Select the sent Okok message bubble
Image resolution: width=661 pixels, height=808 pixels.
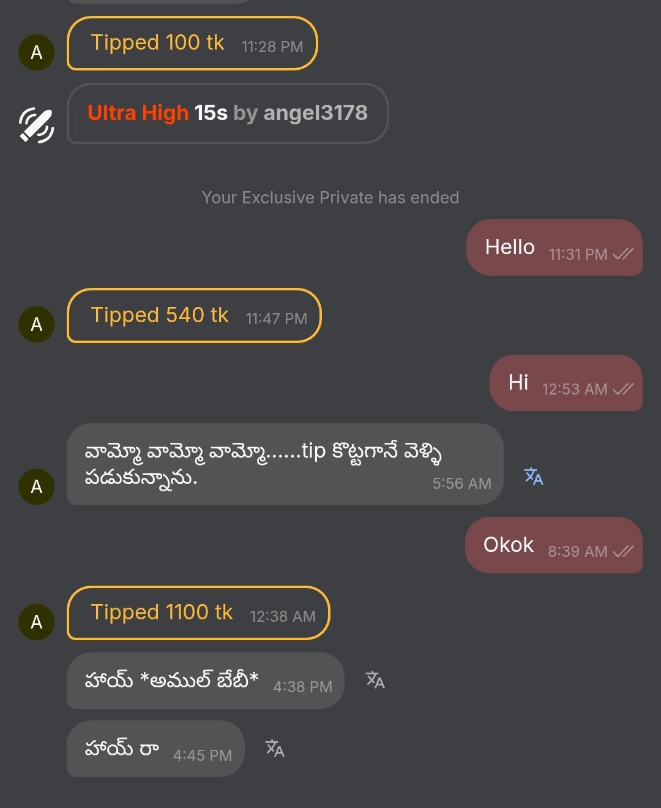[554, 545]
